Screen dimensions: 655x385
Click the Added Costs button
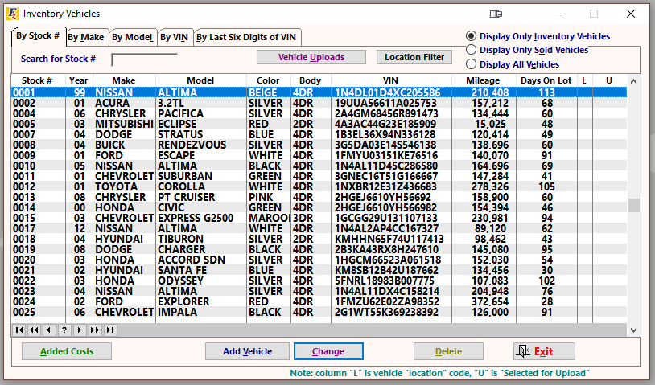[67, 351]
